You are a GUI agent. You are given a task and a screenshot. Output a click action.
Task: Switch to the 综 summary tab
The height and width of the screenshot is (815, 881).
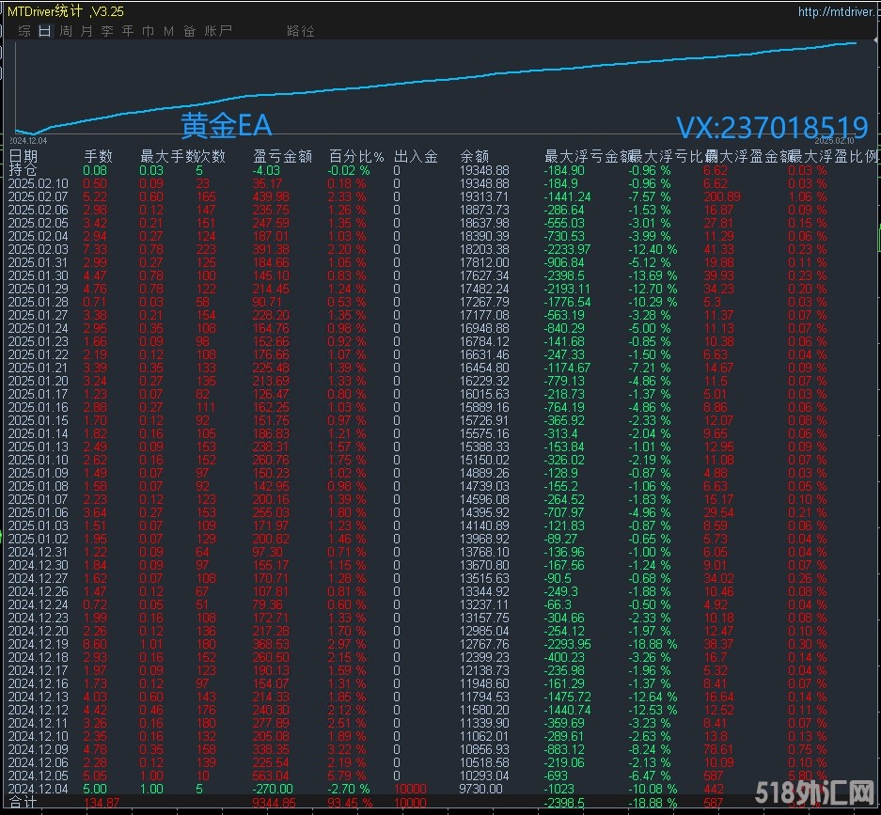(x=24, y=31)
